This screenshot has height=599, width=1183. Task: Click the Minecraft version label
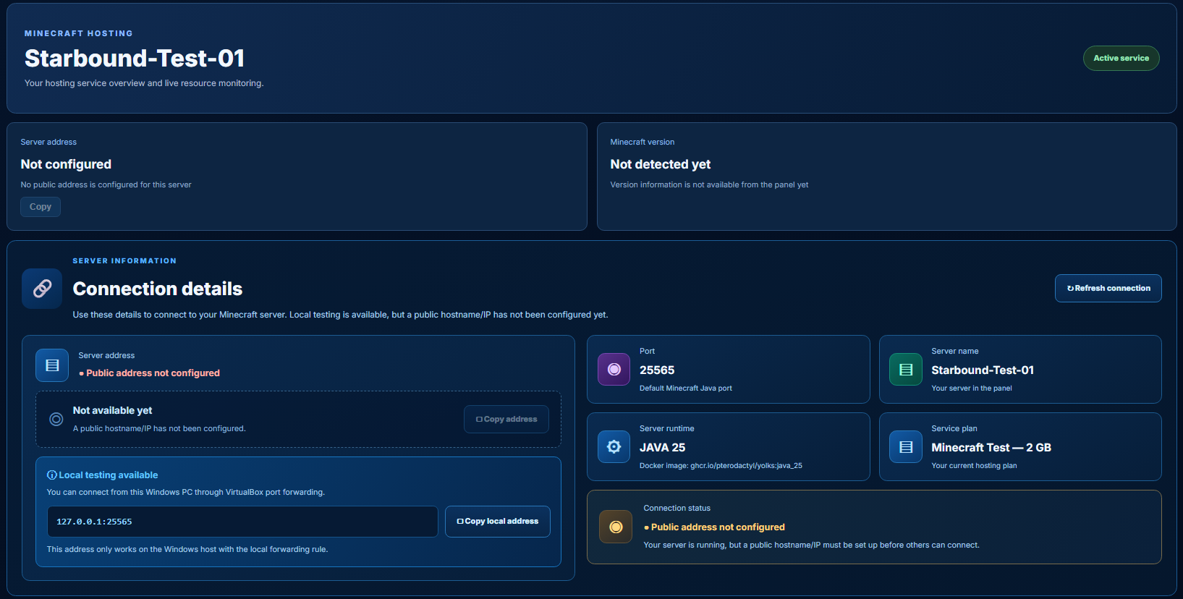click(643, 142)
